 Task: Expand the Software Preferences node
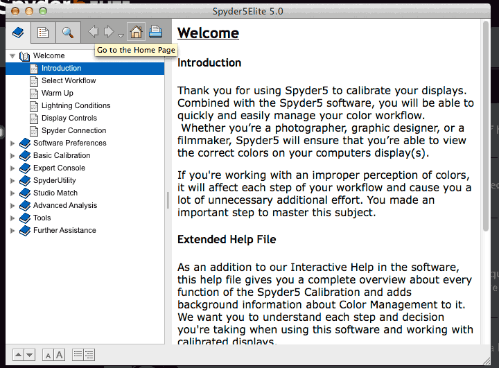pos(12,143)
